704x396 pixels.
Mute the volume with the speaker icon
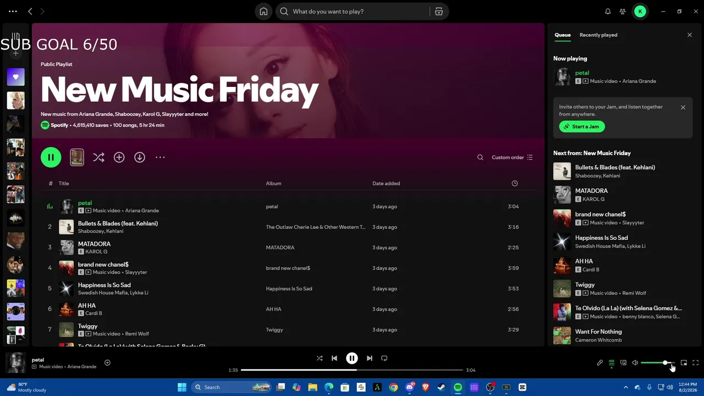point(635,363)
